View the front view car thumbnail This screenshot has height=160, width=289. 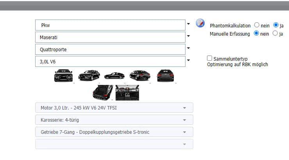click(x=63, y=75)
